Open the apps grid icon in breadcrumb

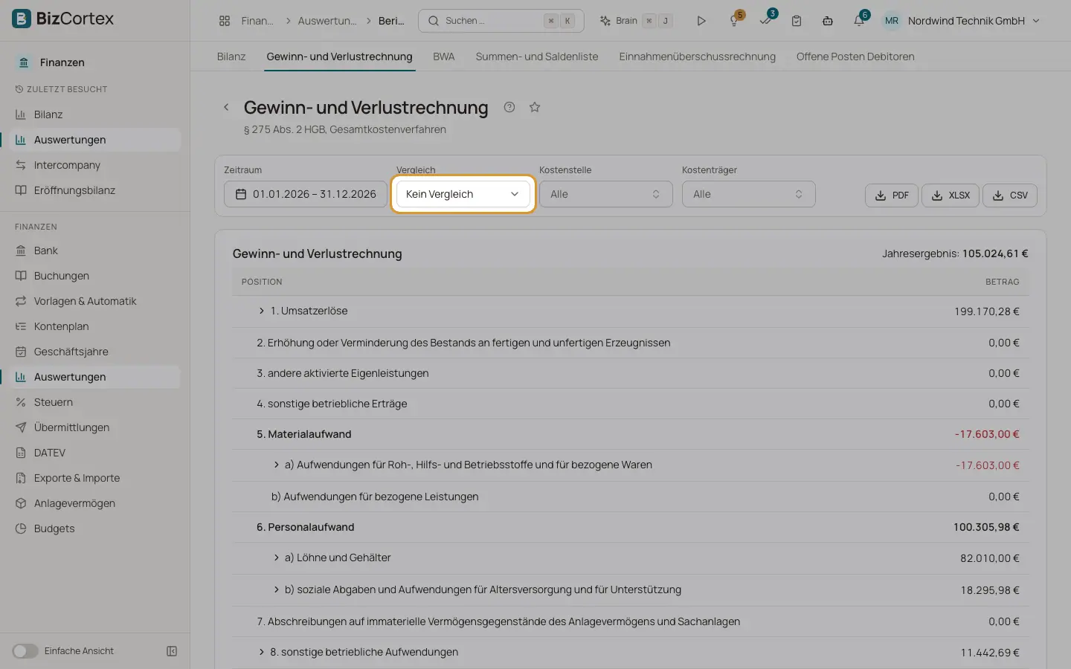point(225,21)
